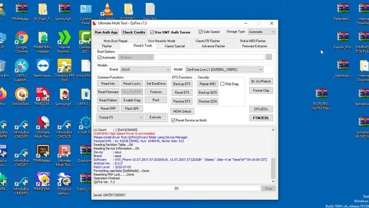Screen dimensions: 369x208
Task: Click the Backup EFS button
Action: 182,84
